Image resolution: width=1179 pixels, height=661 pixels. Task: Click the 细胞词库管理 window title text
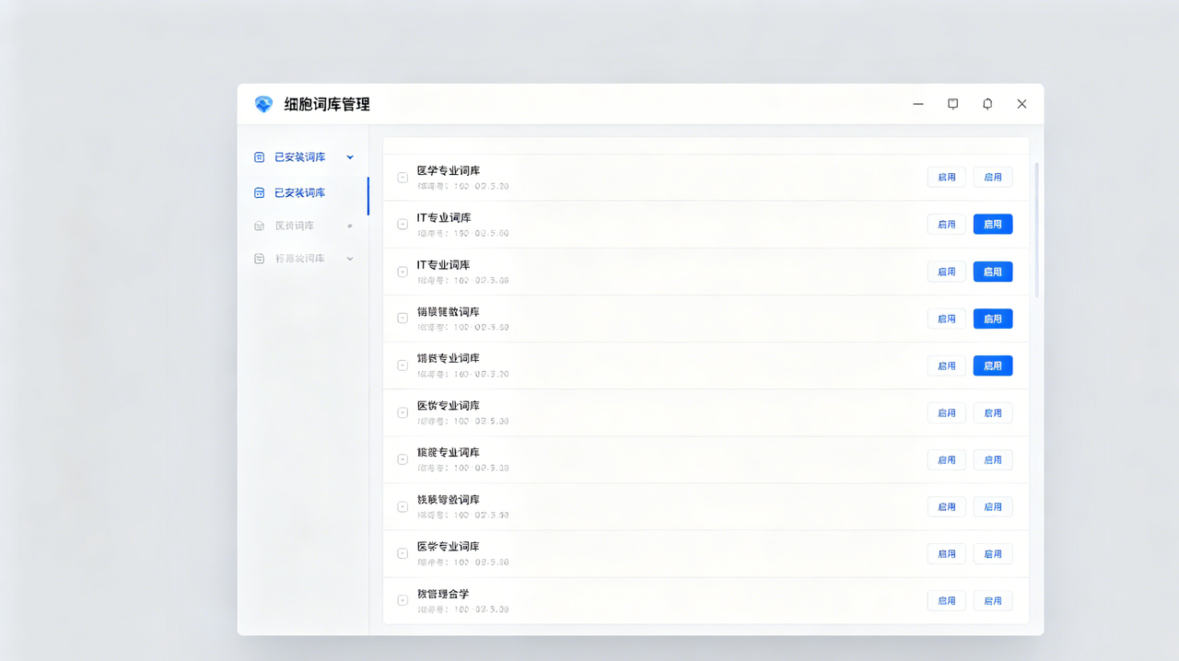tap(327, 104)
